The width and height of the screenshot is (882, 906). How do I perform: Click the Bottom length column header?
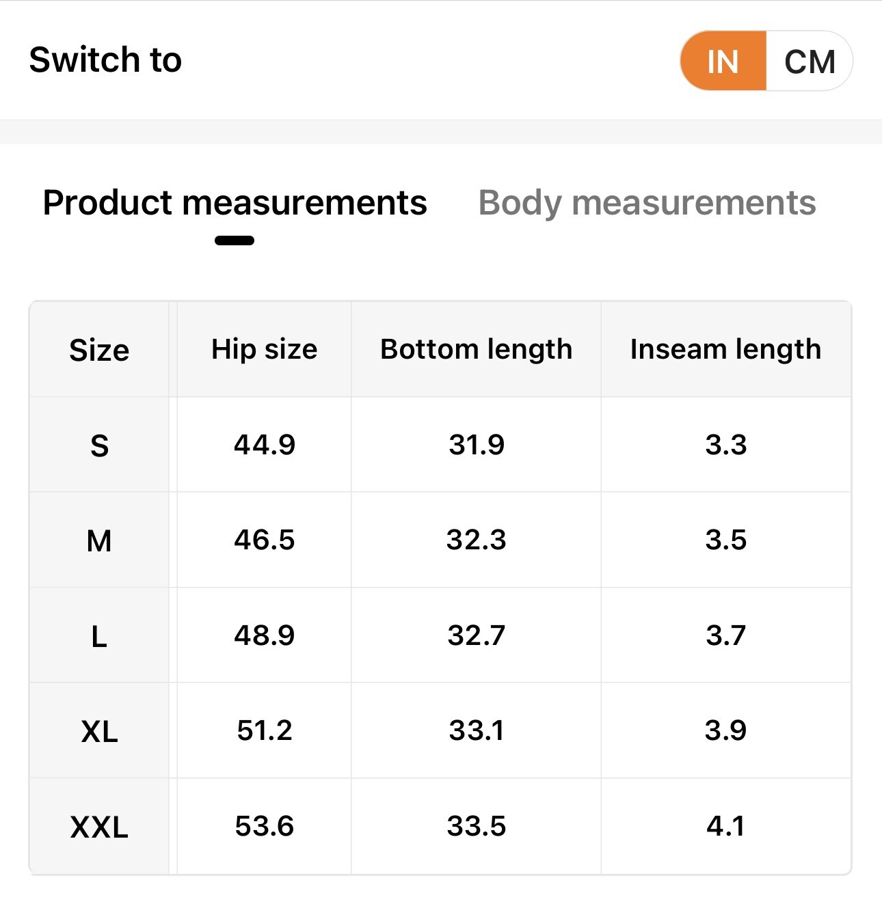(x=476, y=350)
